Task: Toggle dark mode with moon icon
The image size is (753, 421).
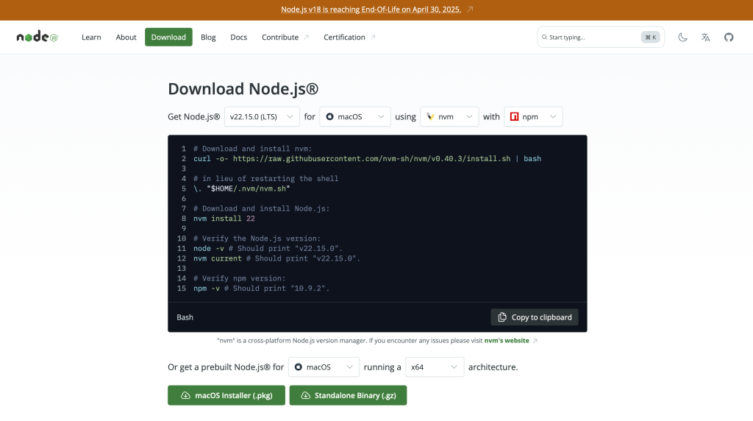Action: coord(682,37)
